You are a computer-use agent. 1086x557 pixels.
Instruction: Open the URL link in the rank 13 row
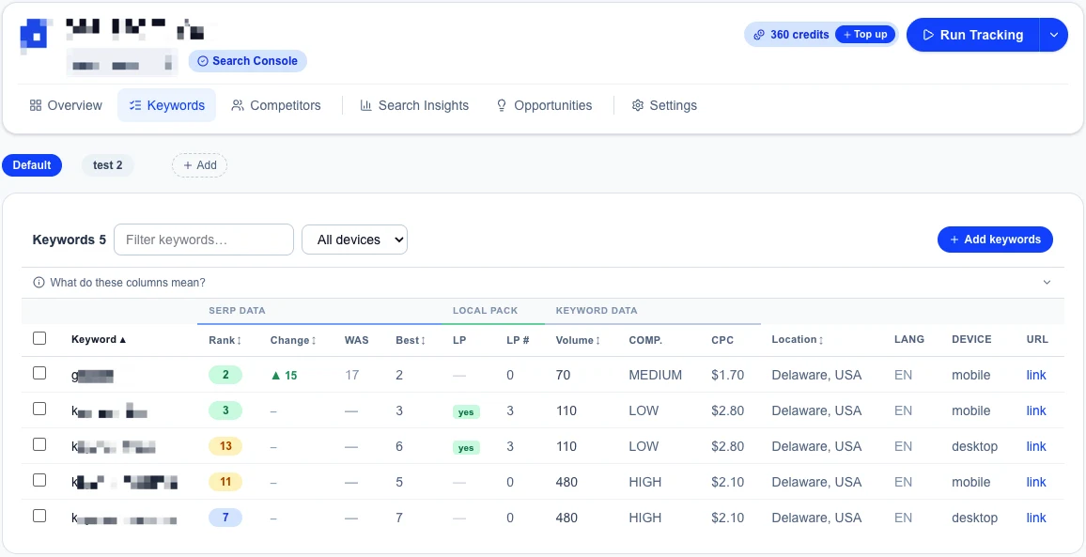(x=1036, y=447)
